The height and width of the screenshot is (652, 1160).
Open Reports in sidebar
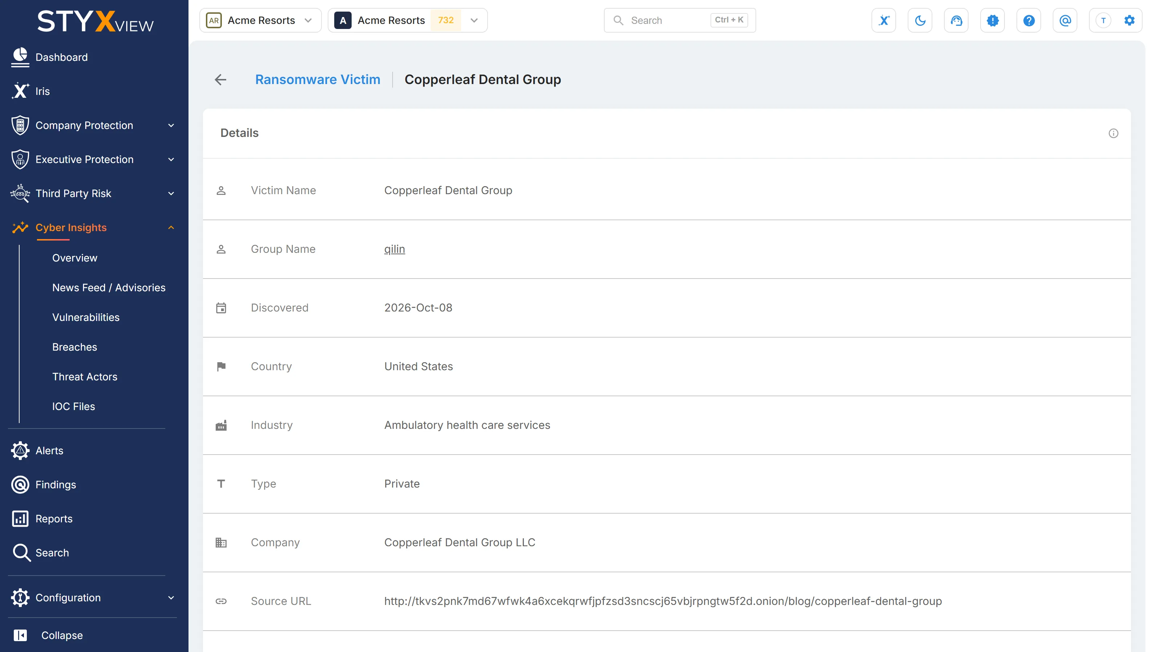click(54, 518)
